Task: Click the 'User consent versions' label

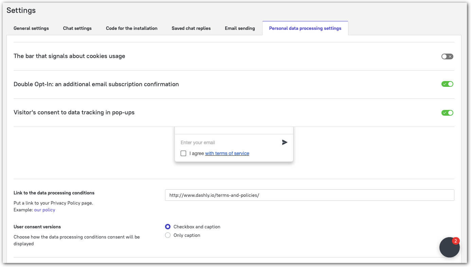Action: click(x=37, y=227)
